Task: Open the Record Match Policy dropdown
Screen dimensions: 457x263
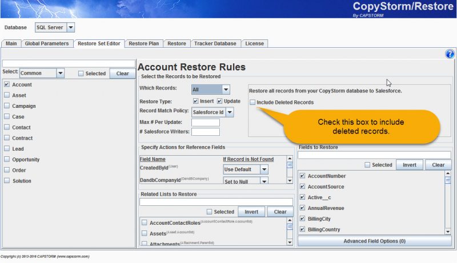Action: click(x=213, y=112)
